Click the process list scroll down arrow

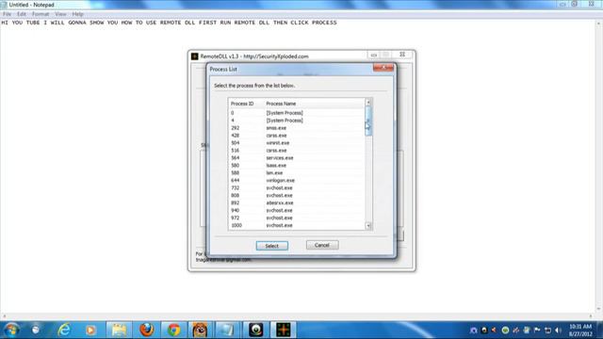[x=368, y=226]
